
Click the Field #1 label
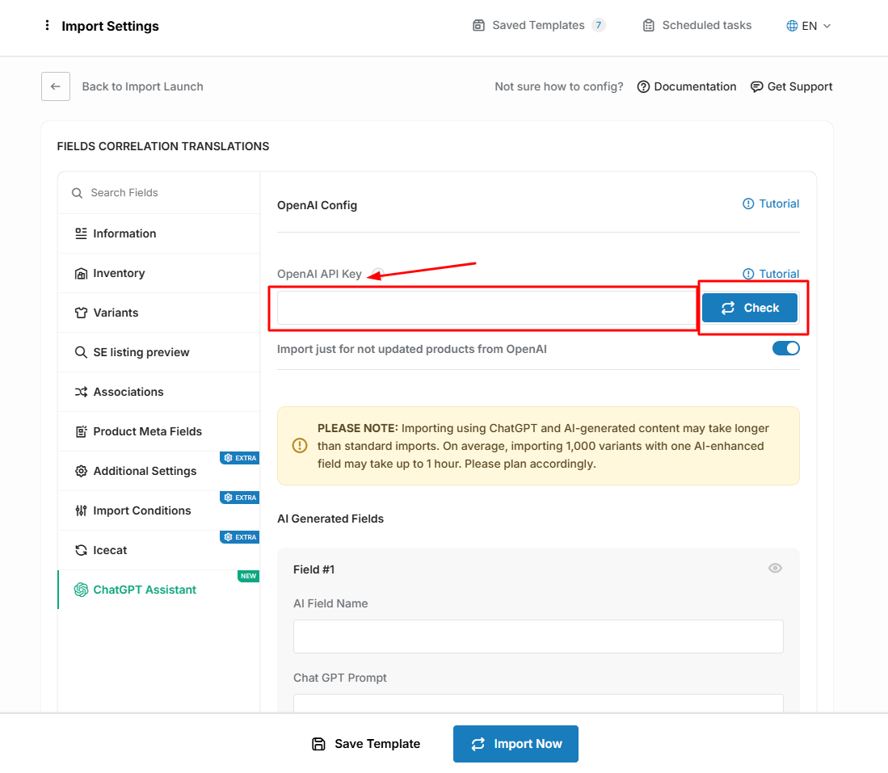[x=314, y=569]
